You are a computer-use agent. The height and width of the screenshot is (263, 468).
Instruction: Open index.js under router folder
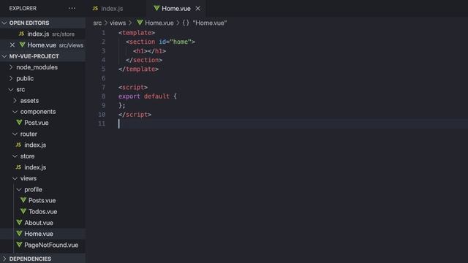click(x=35, y=145)
